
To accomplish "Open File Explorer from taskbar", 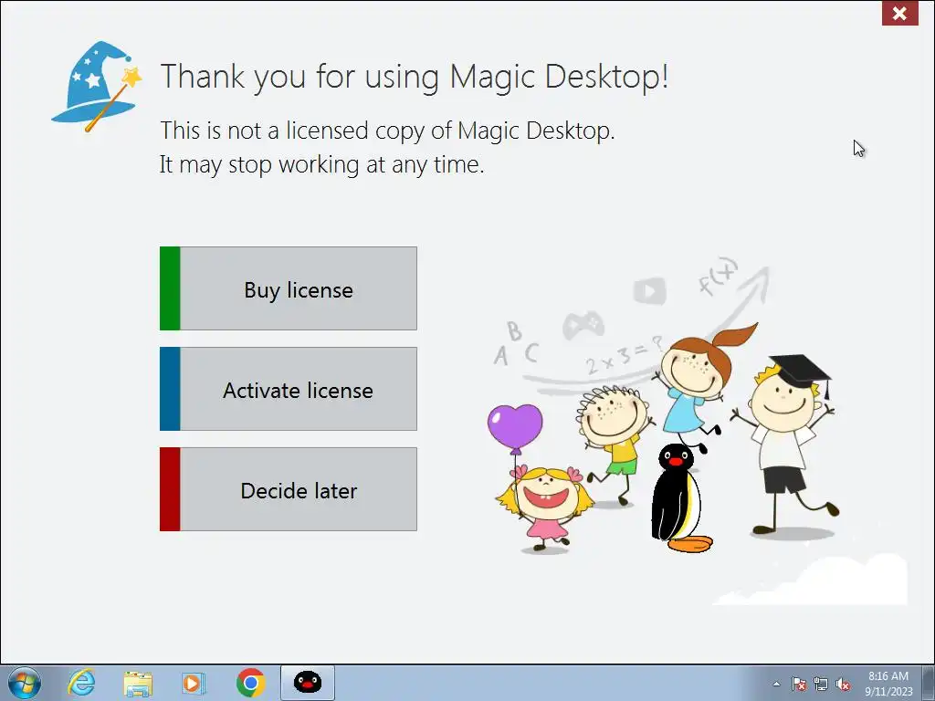I will point(138,683).
